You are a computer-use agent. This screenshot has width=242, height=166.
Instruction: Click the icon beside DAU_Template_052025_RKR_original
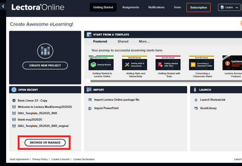point(14,126)
